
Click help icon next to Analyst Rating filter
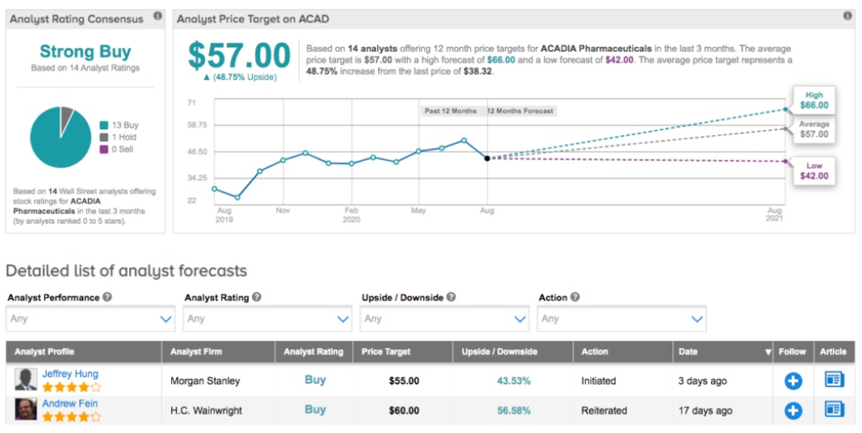[257, 298]
